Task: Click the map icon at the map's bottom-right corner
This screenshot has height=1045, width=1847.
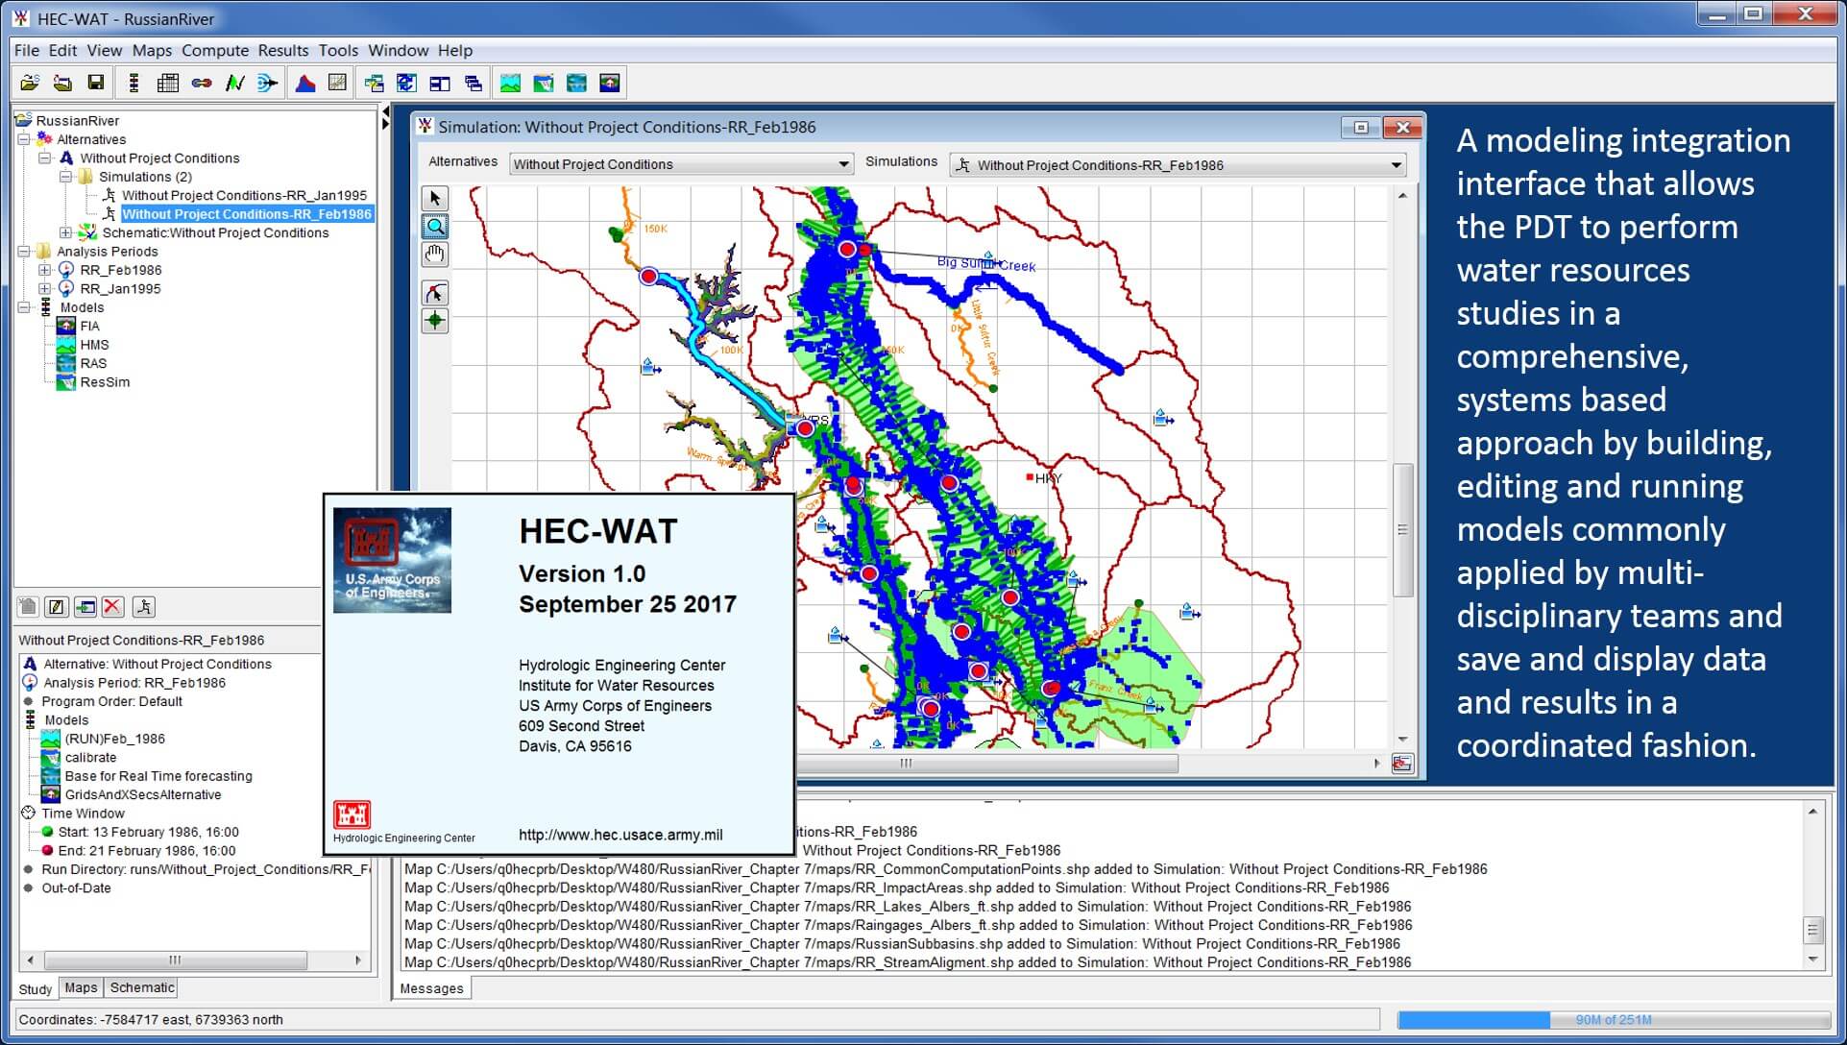Action: [1402, 765]
